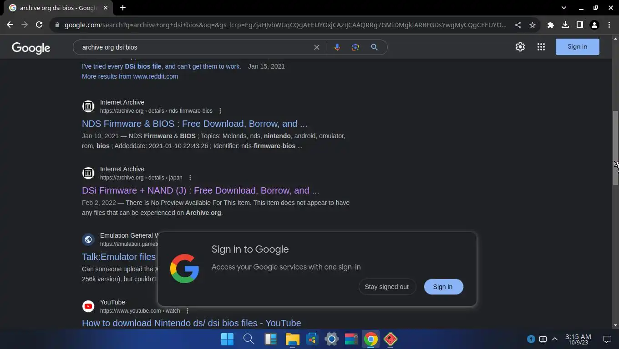The image size is (619, 349).
Task: Open Talk:Emulator files result link
Action: [x=119, y=257]
